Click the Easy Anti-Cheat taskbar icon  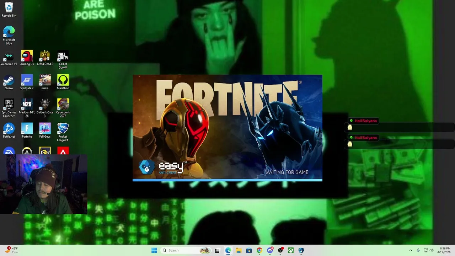click(x=301, y=250)
